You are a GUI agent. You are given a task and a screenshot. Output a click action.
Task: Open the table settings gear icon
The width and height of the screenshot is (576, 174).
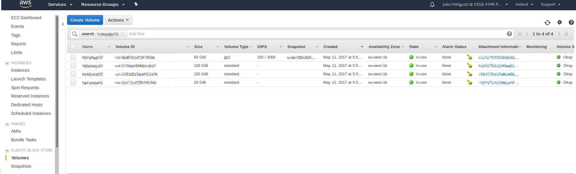[559, 22]
